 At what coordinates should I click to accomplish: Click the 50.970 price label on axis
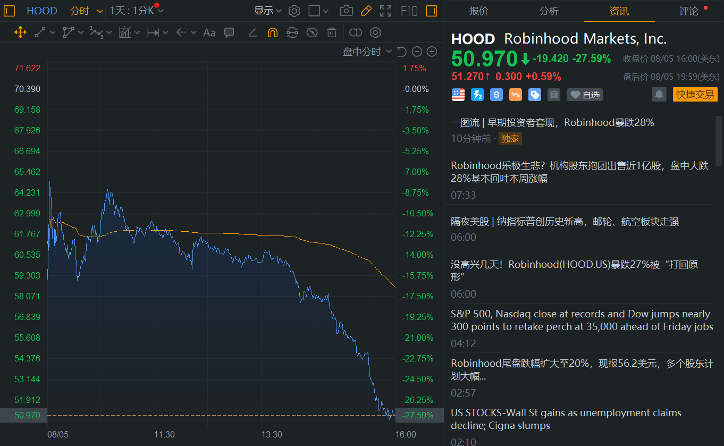[x=27, y=415]
